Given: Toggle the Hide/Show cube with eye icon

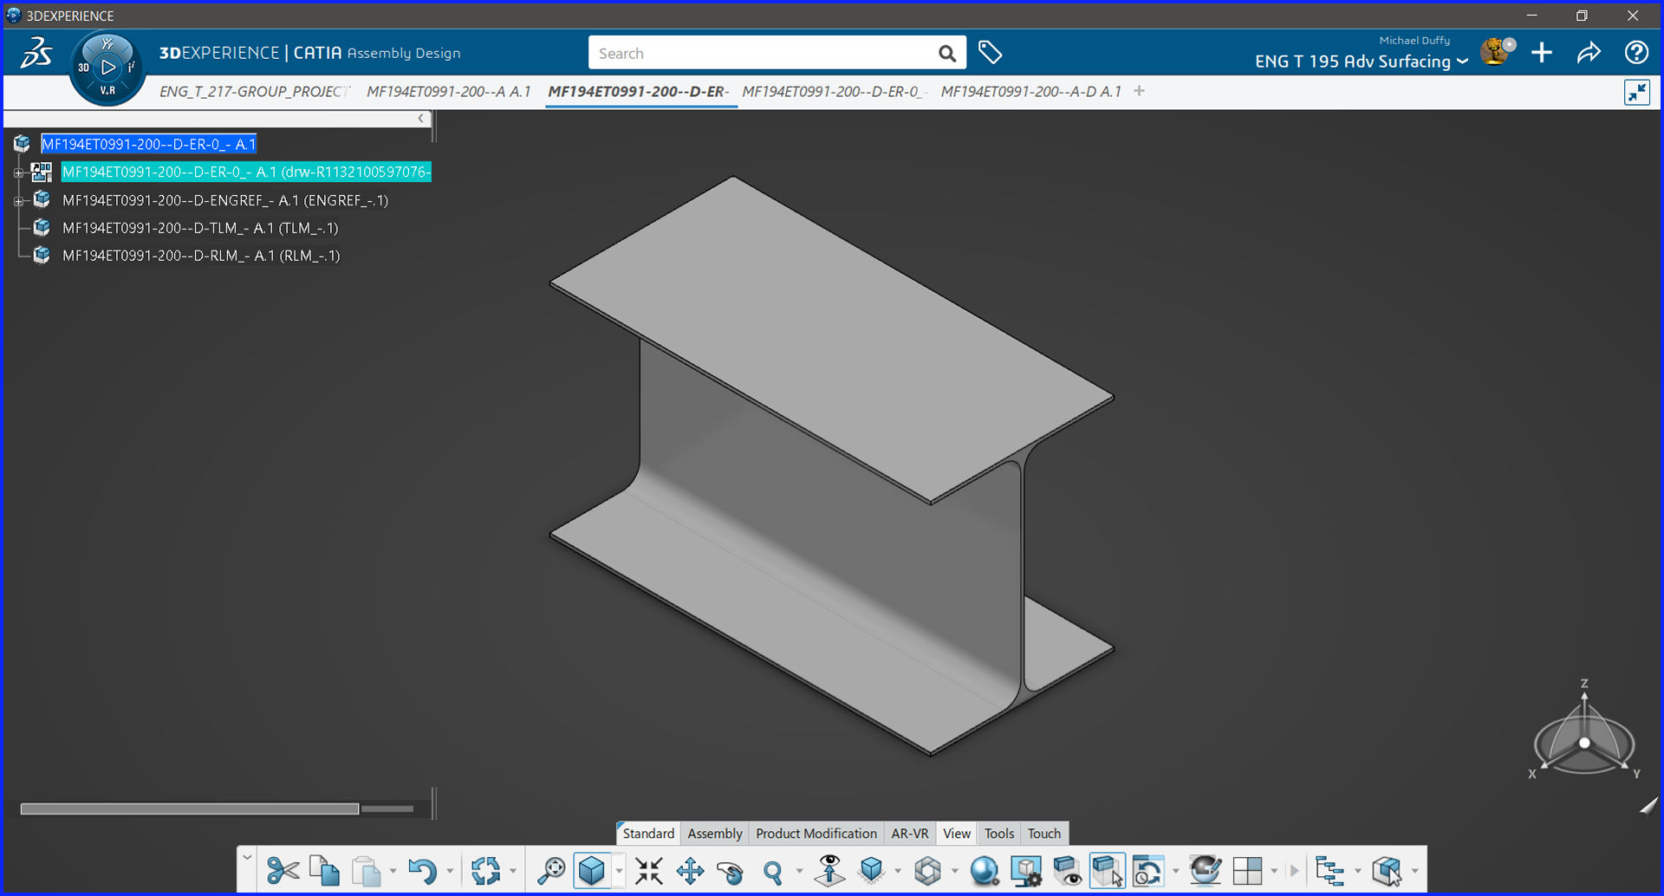Looking at the screenshot, I should pyautogui.click(x=1067, y=871).
